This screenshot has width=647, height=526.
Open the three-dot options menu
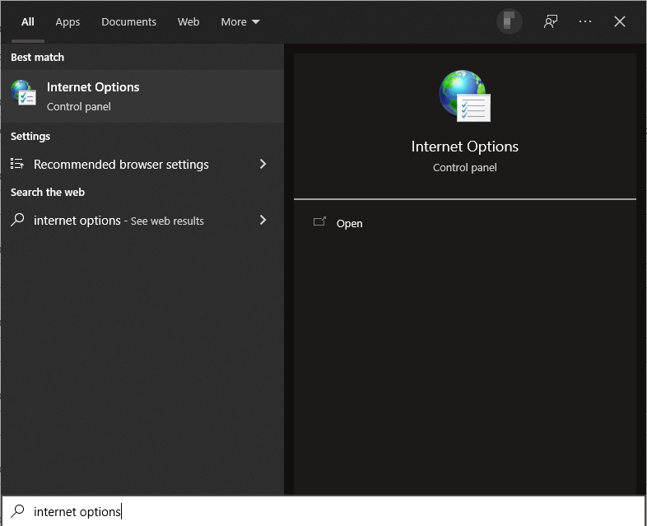[585, 22]
